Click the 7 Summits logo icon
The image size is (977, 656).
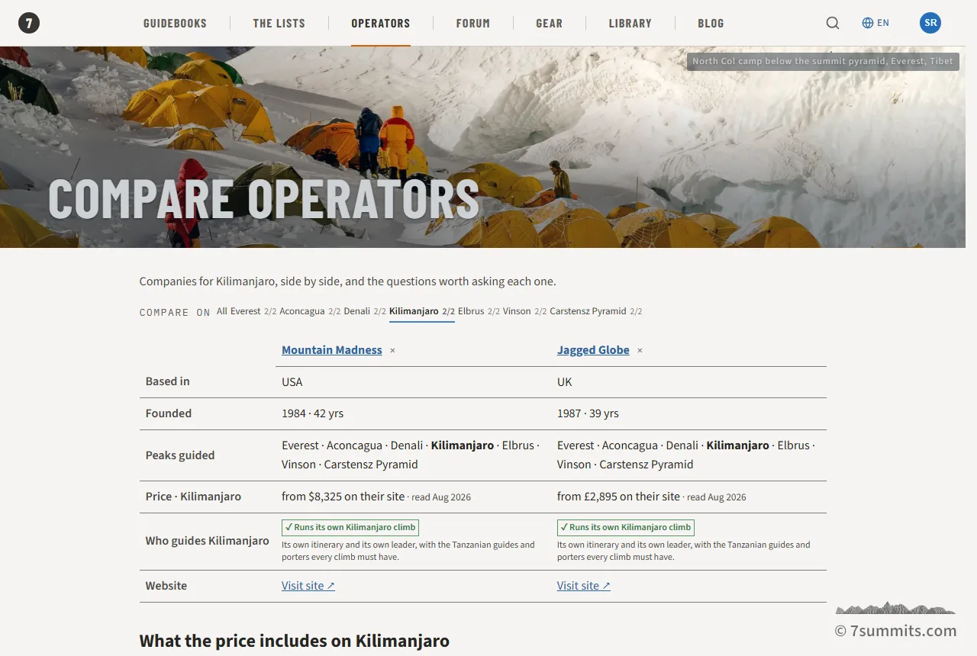pyautogui.click(x=29, y=23)
